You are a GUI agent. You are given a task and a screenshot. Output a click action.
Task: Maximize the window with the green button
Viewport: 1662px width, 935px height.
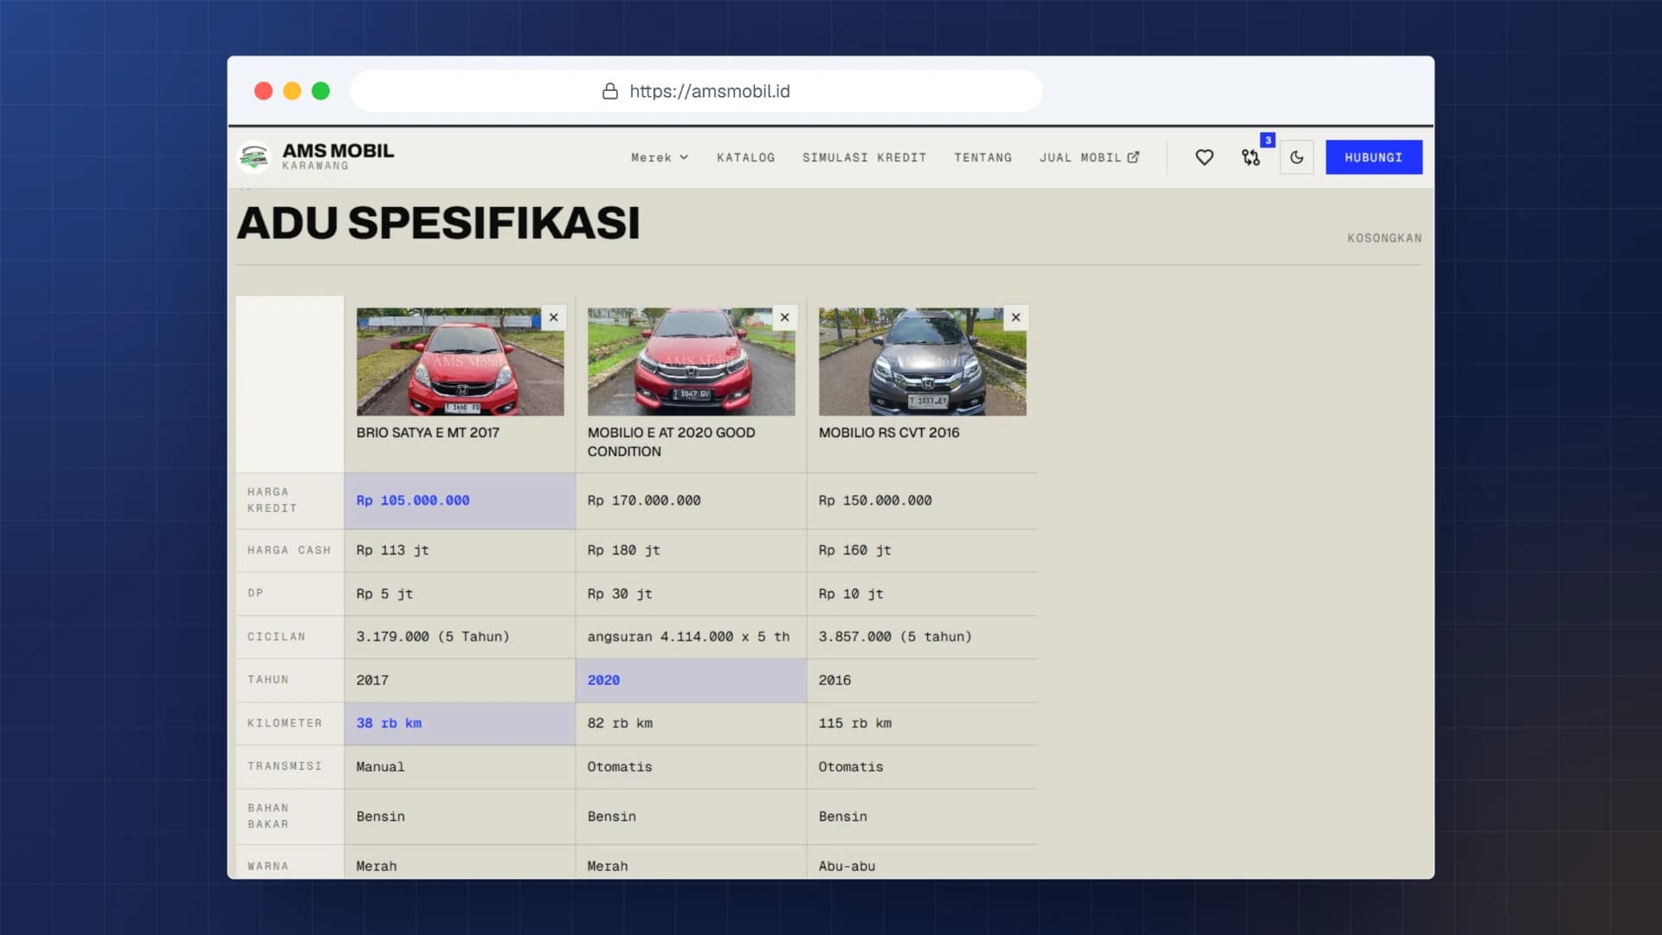click(x=321, y=91)
